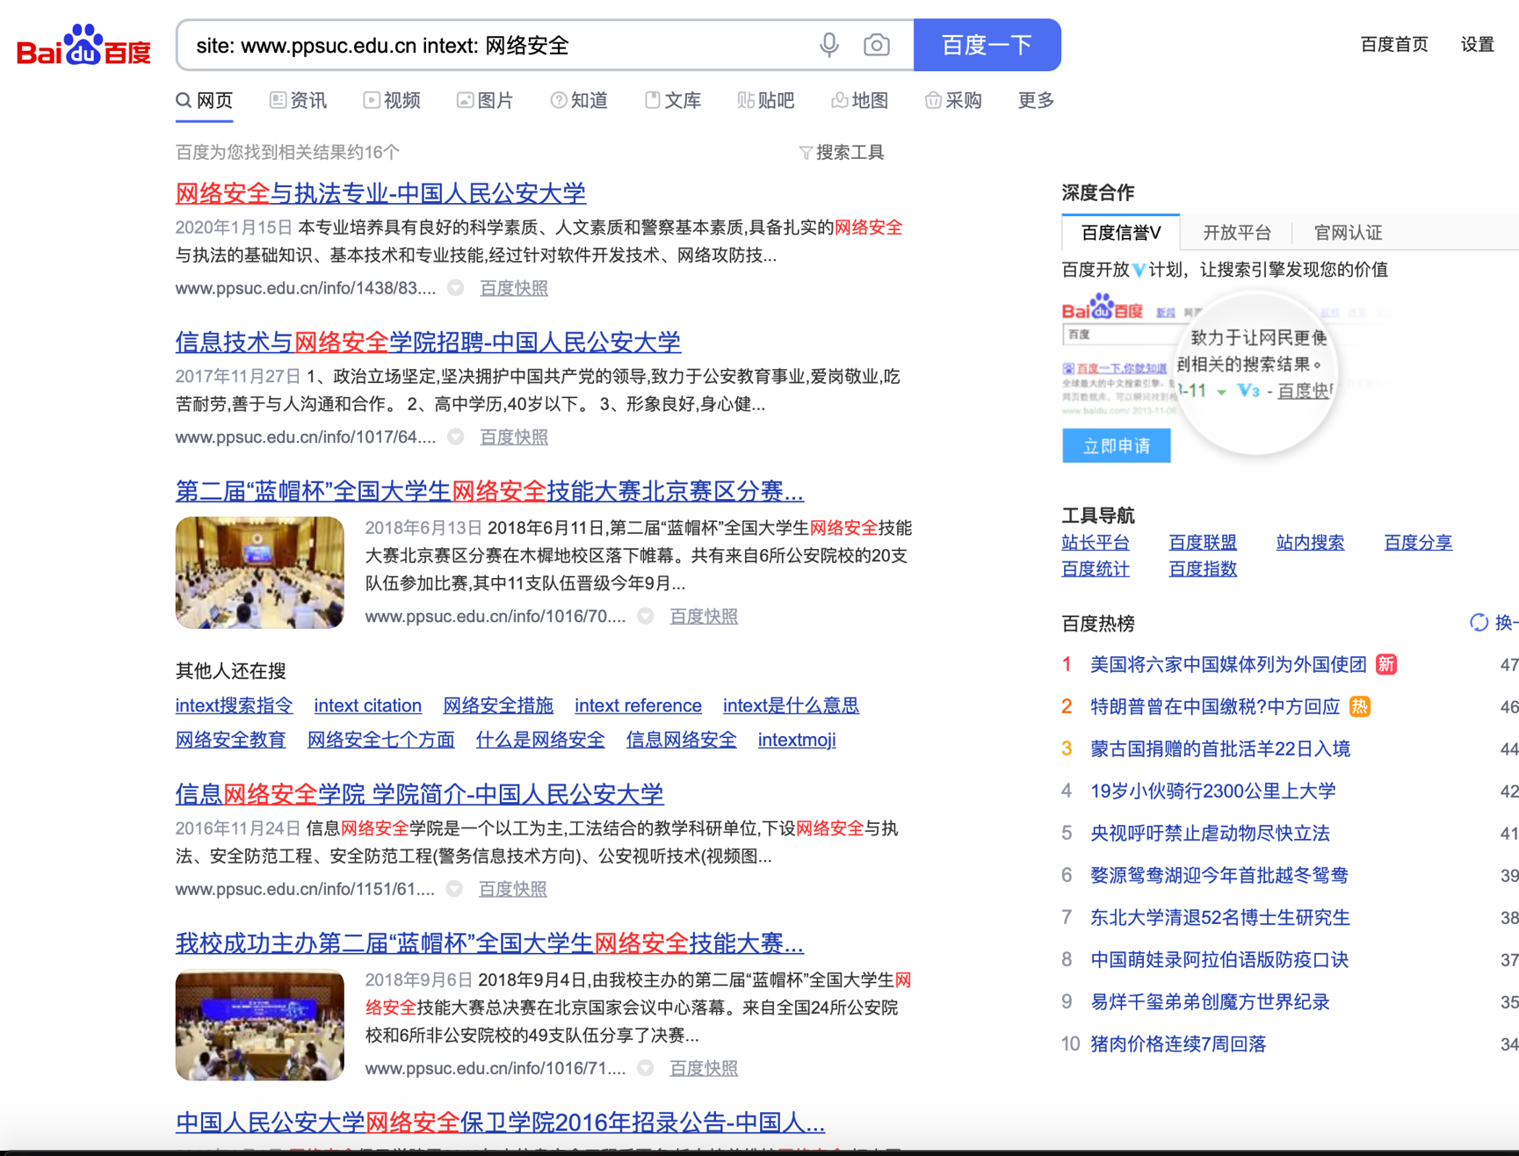Switch to the 图片 tab

[x=485, y=100]
